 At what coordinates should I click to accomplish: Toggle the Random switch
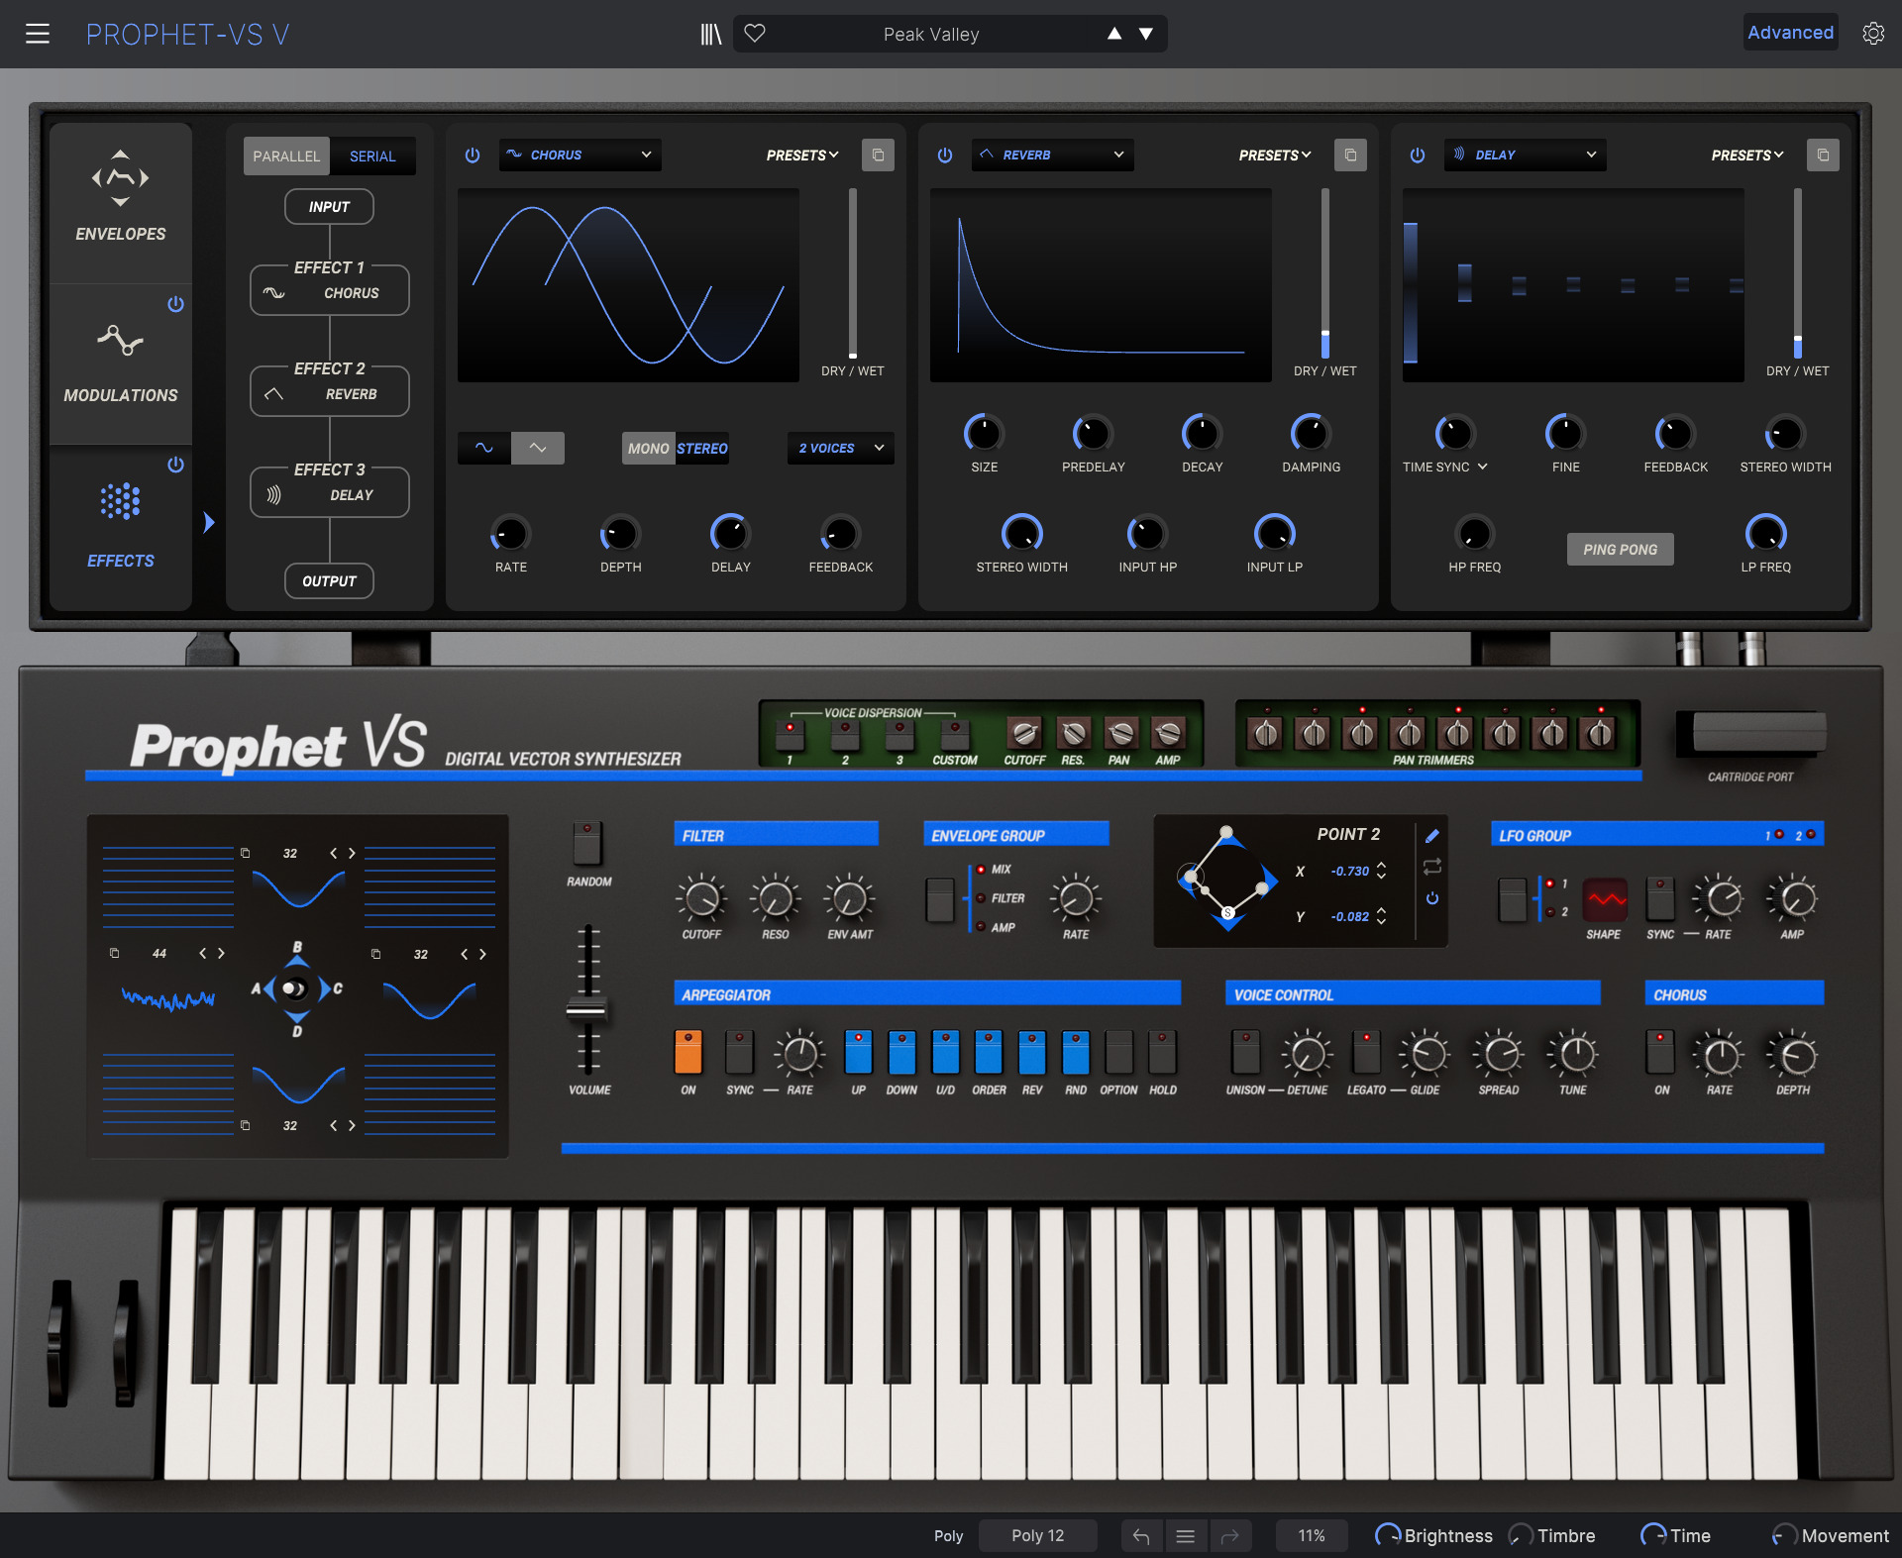click(x=587, y=844)
